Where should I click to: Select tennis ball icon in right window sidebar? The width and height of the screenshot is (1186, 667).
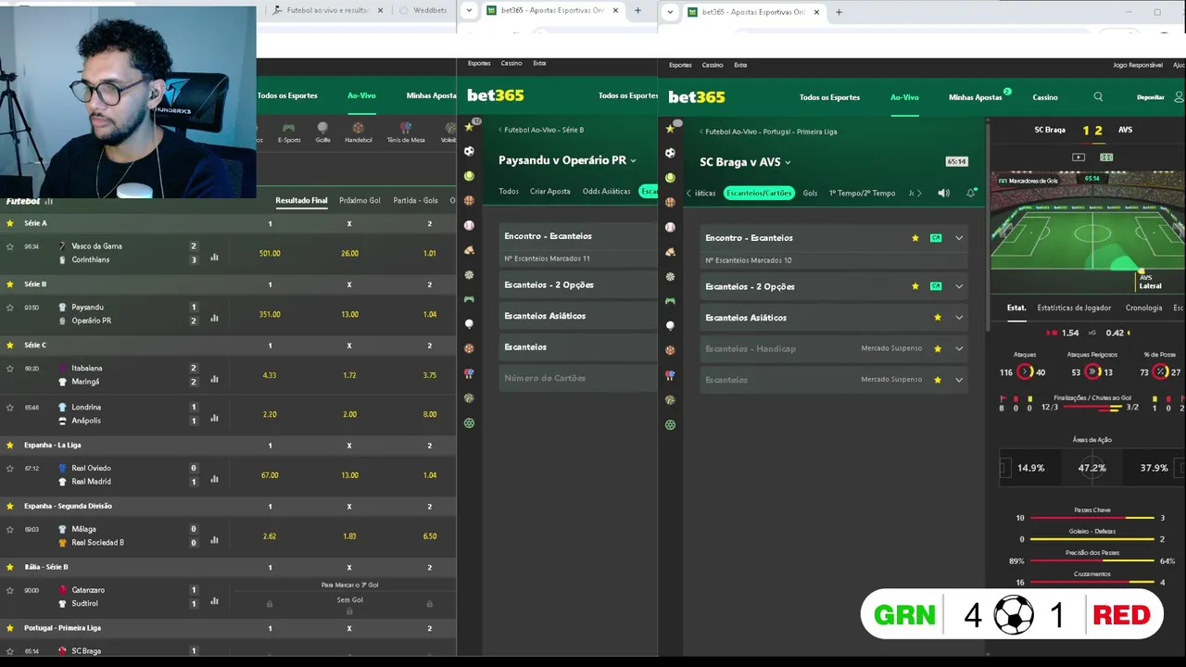670,178
